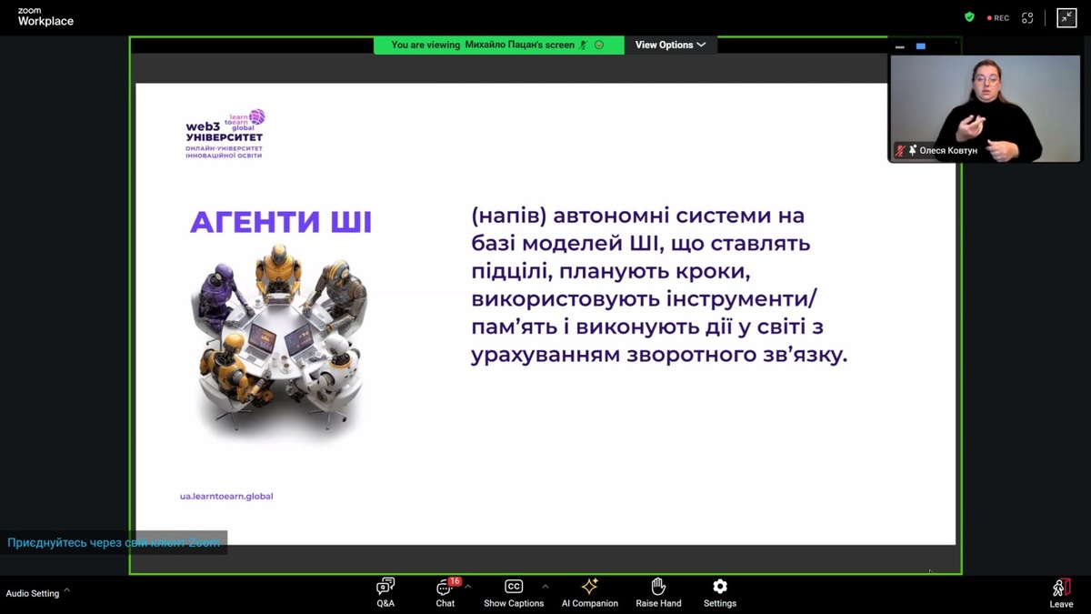Viewport: 1091px width, 614px height.
Task: Click the REC recording indicator
Action: [x=998, y=17]
